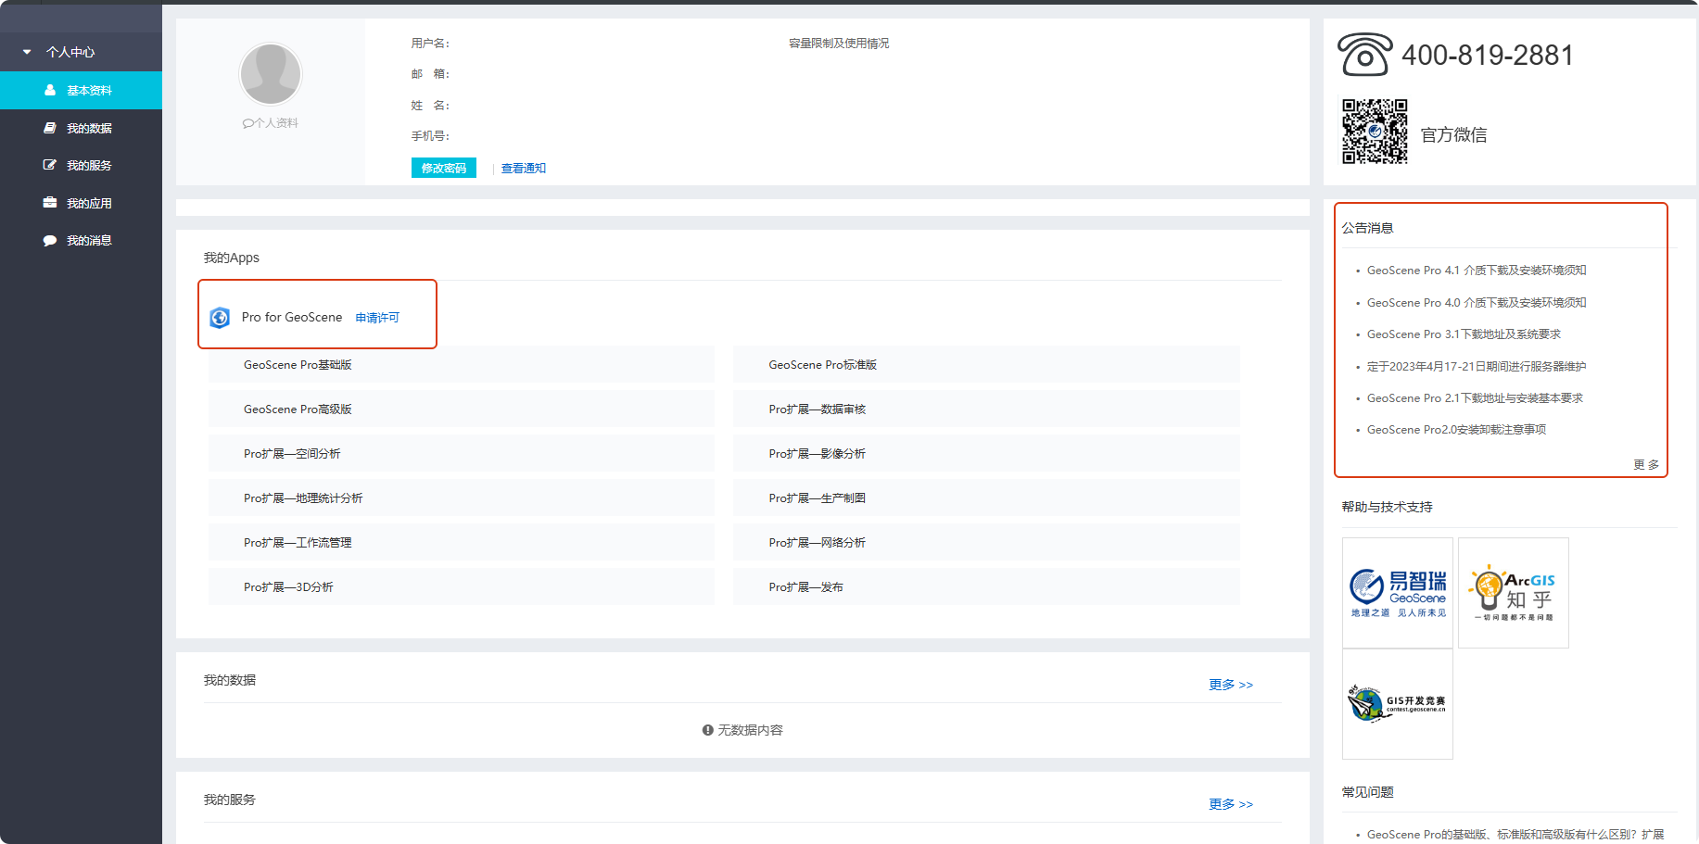Select the Pro扩展—3D分析 row
The image size is (1699, 844).
pos(462,586)
